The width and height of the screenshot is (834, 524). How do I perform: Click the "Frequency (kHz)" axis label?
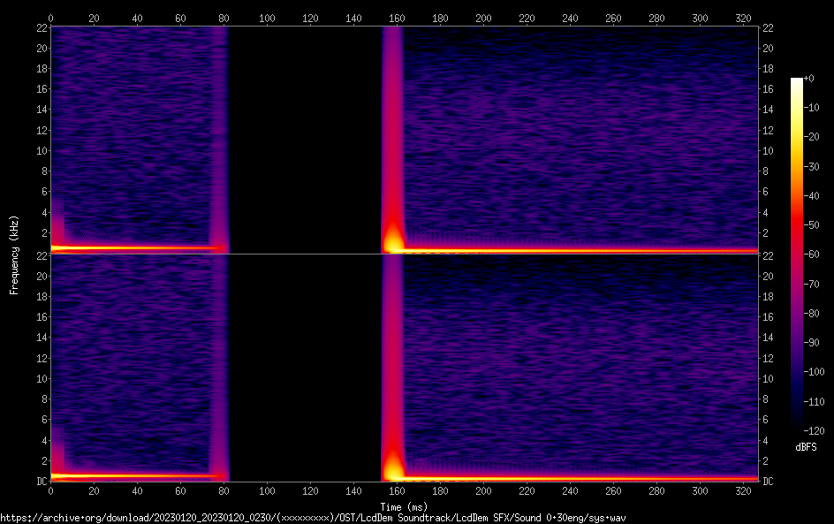[14, 254]
